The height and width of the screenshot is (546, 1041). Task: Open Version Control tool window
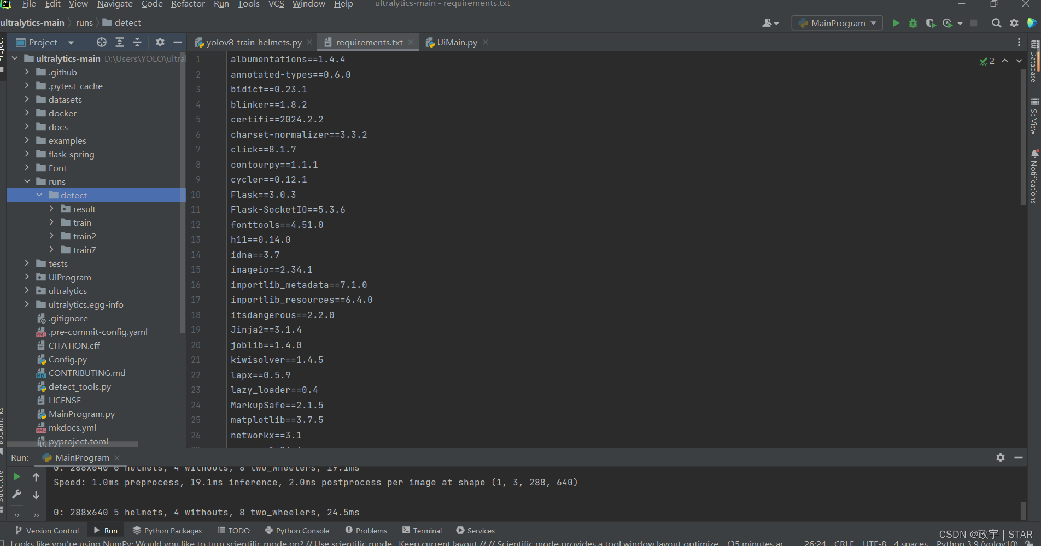(x=47, y=531)
